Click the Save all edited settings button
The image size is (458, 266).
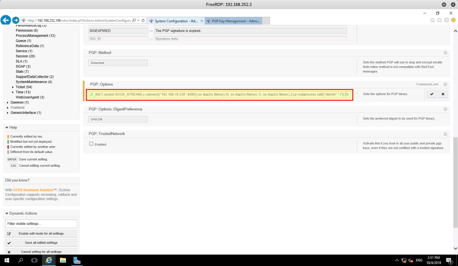coord(41,242)
